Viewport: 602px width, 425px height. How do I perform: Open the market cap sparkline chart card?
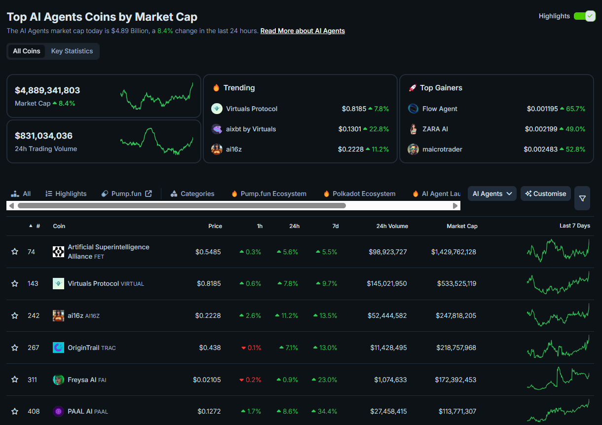pos(156,96)
